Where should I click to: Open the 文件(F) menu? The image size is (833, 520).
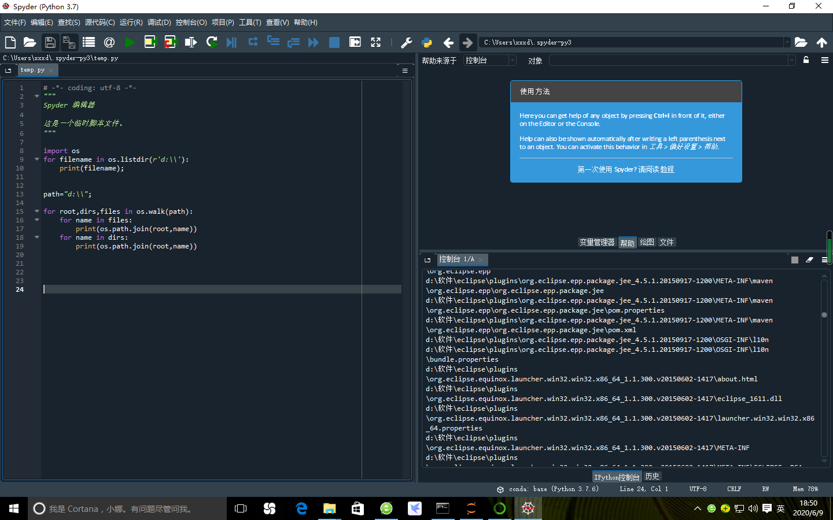tap(15, 23)
